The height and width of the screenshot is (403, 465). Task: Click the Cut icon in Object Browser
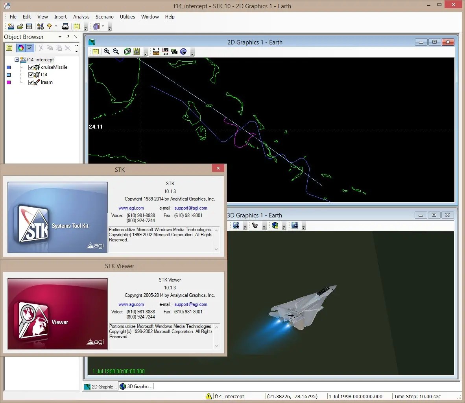[x=41, y=48]
